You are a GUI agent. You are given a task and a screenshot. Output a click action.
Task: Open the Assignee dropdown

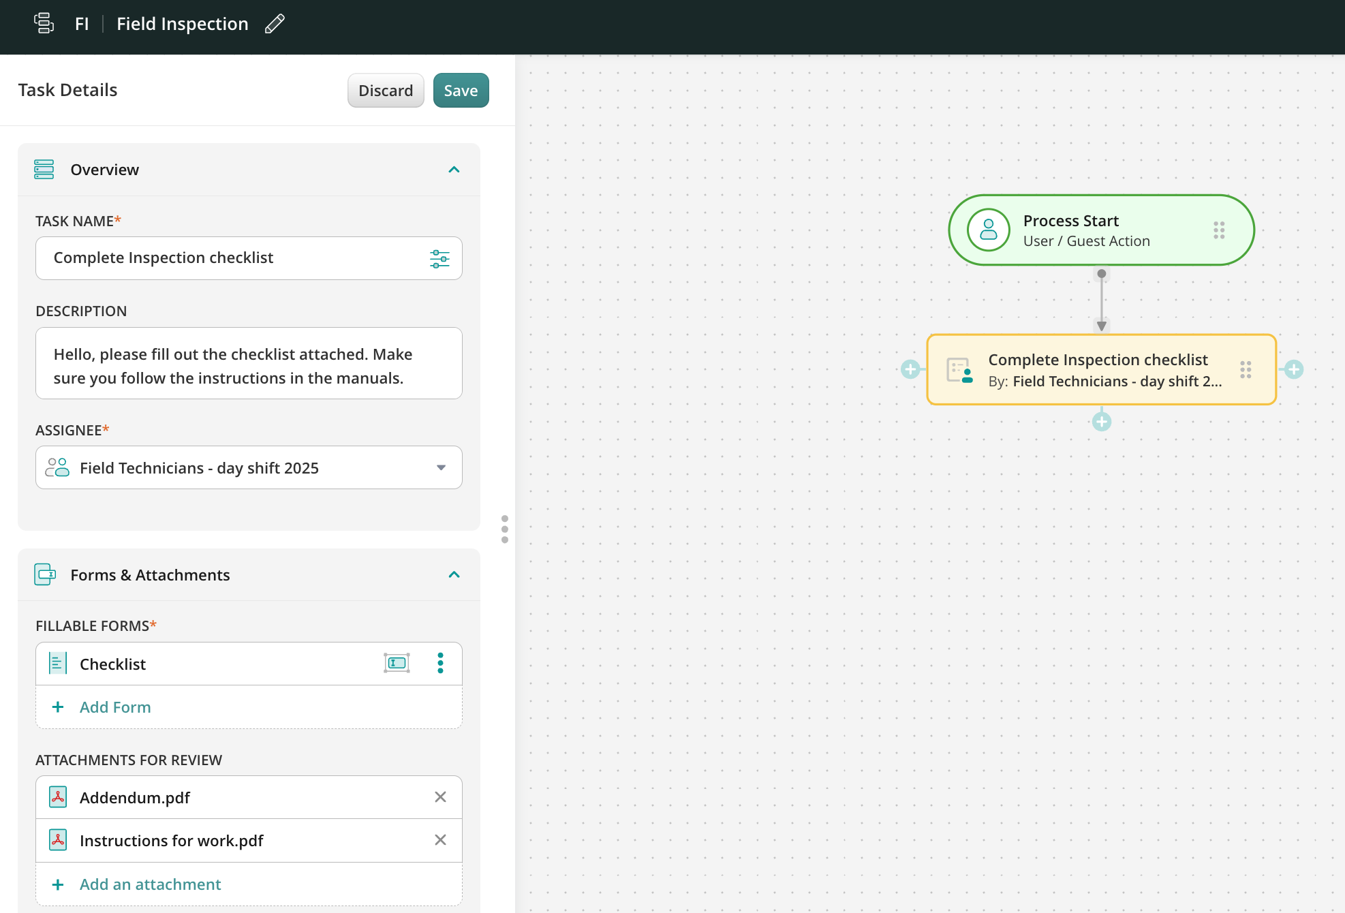441,467
